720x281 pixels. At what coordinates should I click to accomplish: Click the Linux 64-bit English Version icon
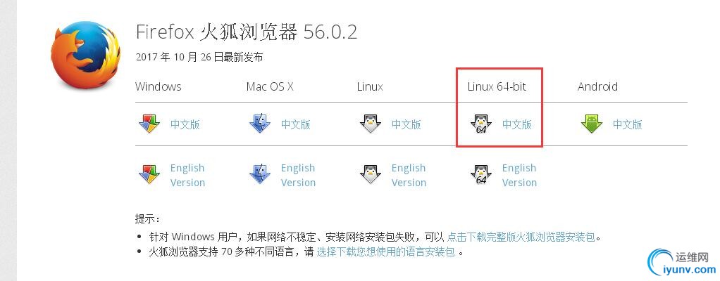point(480,174)
